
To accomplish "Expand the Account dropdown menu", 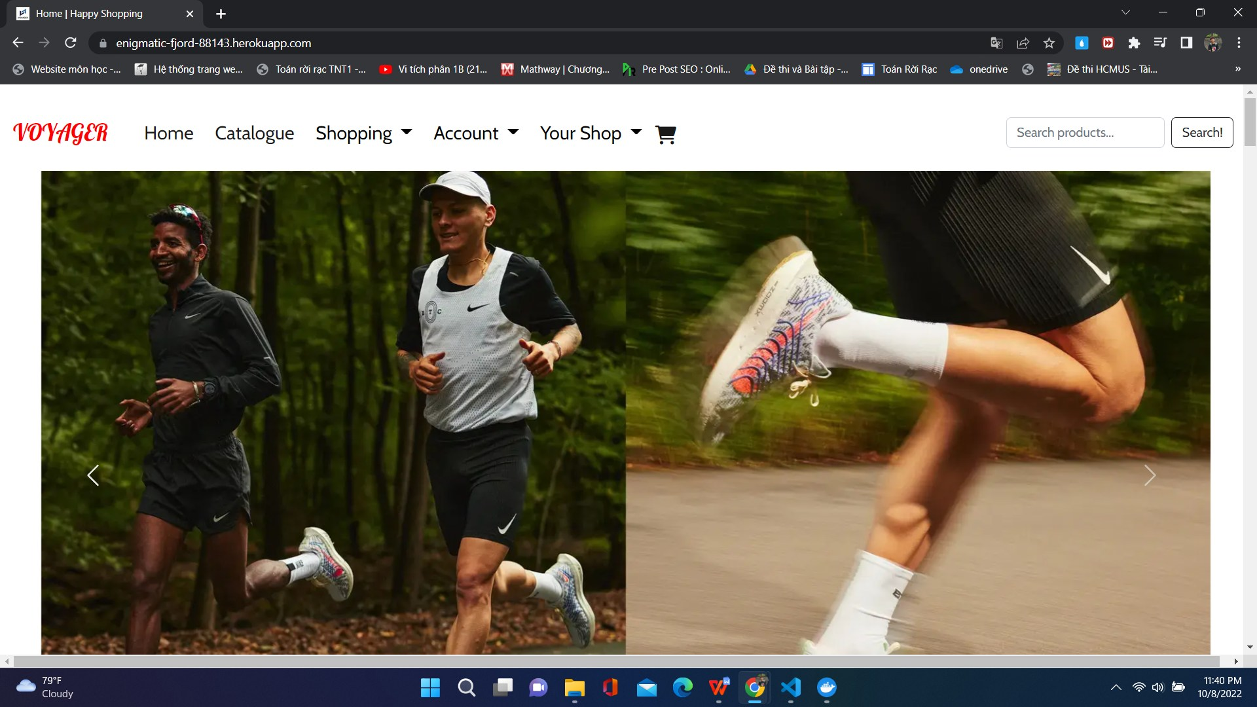I will click(476, 133).
